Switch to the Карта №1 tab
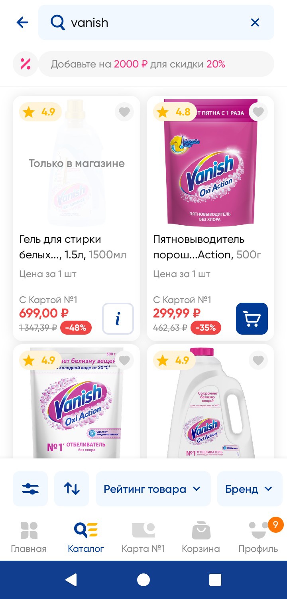Screen dimensions: 287x599 click(143, 537)
